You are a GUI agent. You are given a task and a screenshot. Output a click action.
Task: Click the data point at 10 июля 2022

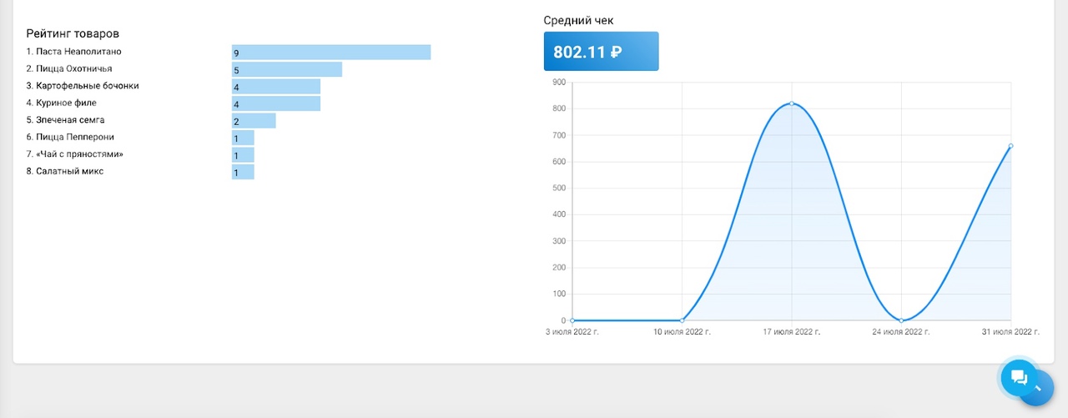pyautogui.click(x=682, y=320)
